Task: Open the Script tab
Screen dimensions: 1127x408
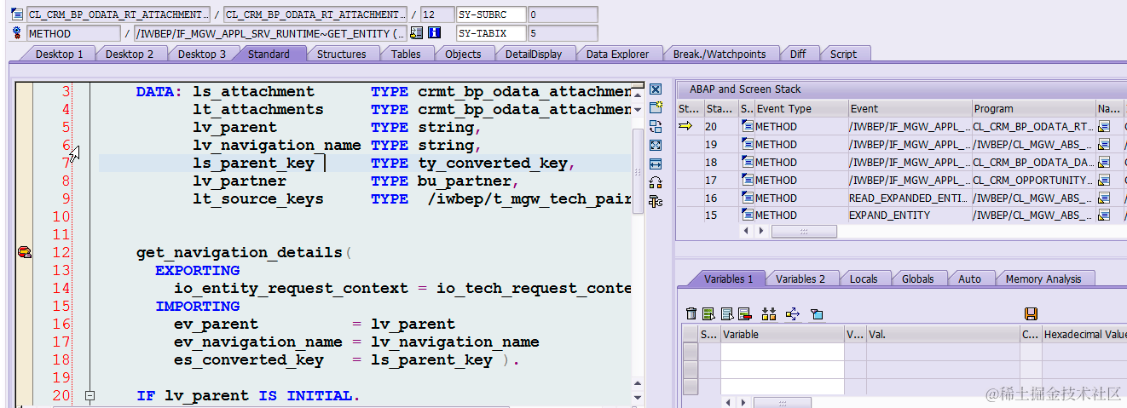Action: (x=843, y=54)
